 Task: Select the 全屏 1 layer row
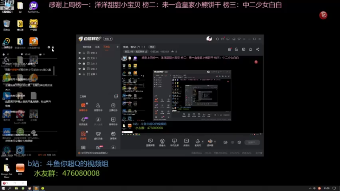tap(99, 74)
